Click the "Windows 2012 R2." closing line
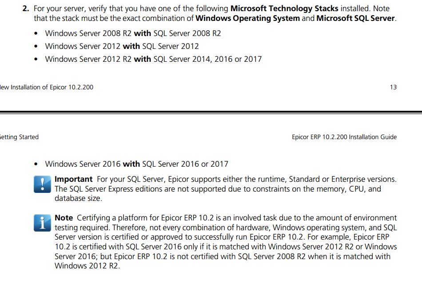 [87, 266]
